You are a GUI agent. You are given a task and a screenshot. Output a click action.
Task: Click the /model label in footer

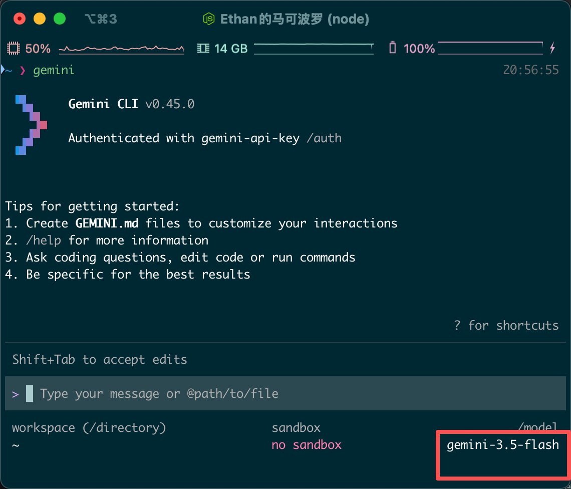[538, 426]
